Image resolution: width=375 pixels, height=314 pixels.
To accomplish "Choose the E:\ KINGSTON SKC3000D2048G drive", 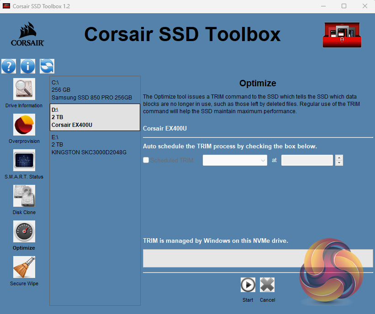I will tap(95, 145).
